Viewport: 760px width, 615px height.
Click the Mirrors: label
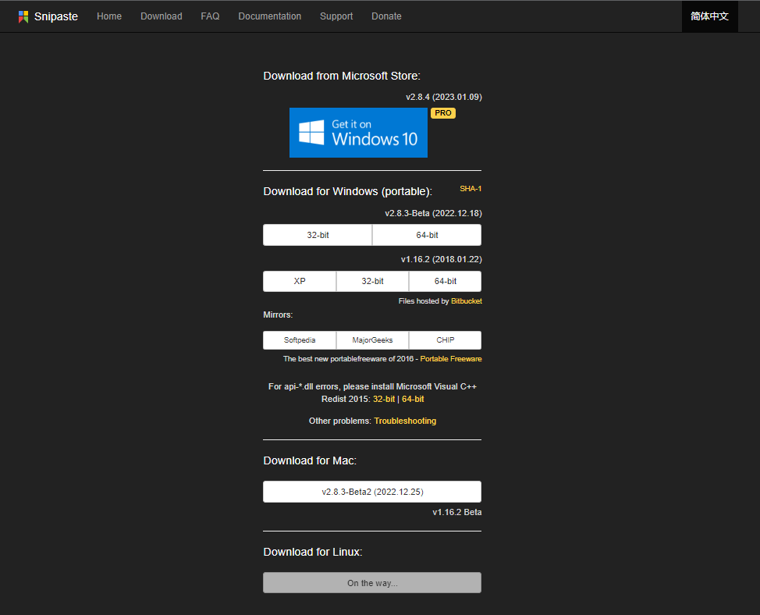point(278,315)
